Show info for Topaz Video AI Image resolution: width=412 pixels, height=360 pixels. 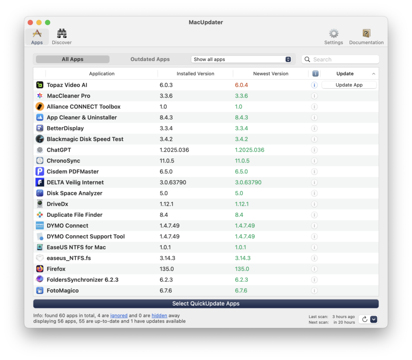(314, 85)
